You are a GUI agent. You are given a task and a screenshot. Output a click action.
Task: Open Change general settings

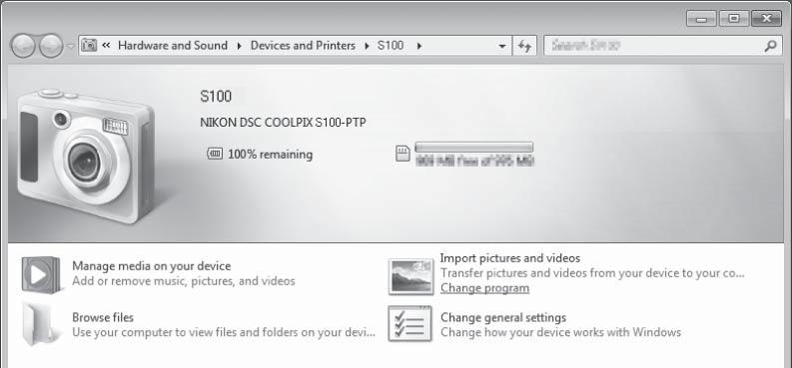503,317
